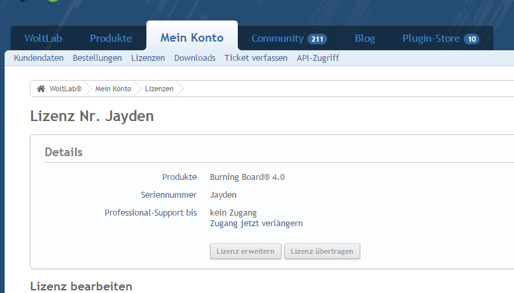
Task: Open the API-Zugriff submenu item
Action: (x=318, y=58)
